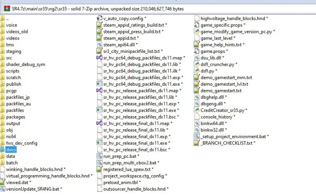Click the Python icon for CreditCreator_sr35.py
The image size is (316, 196).
tap(197, 110)
